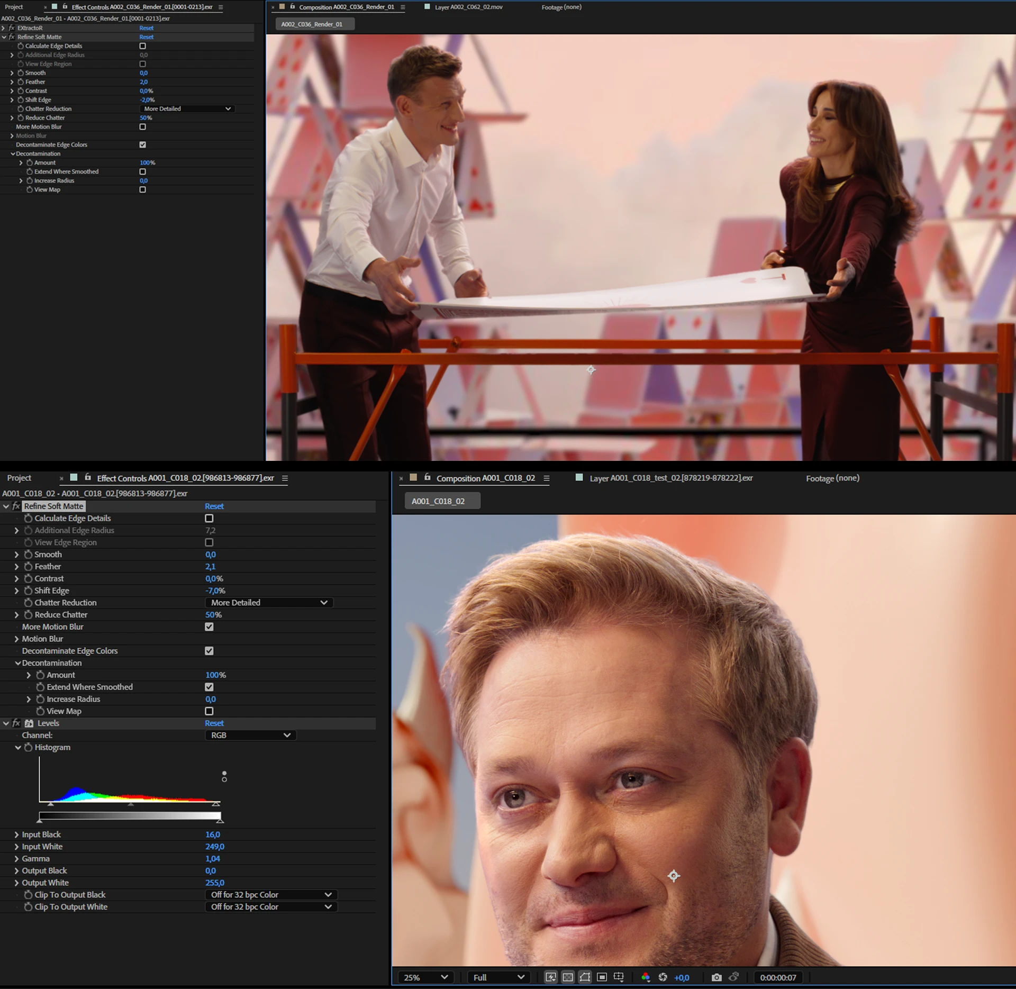Click the reset exposure aperture icon
Screen dimensions: 1016x989
(x=663, y=977)
